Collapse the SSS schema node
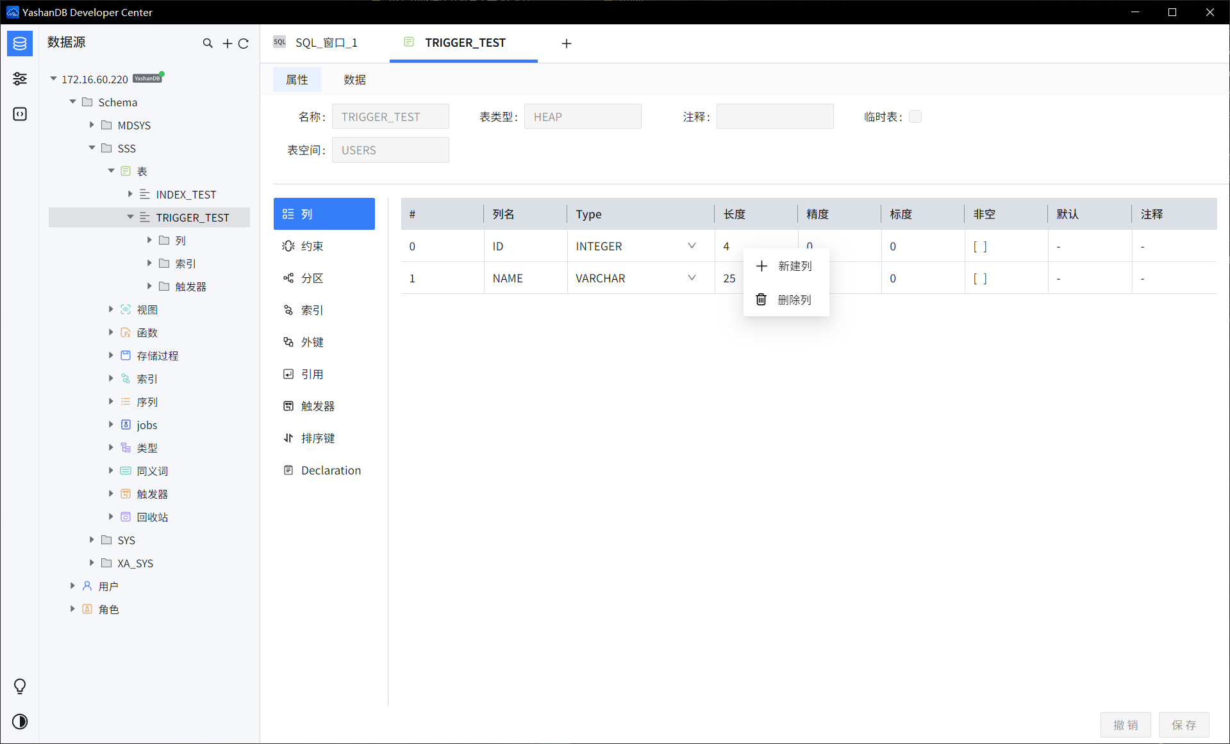This screenshot has width=1230, height=744. coord(92,148)
